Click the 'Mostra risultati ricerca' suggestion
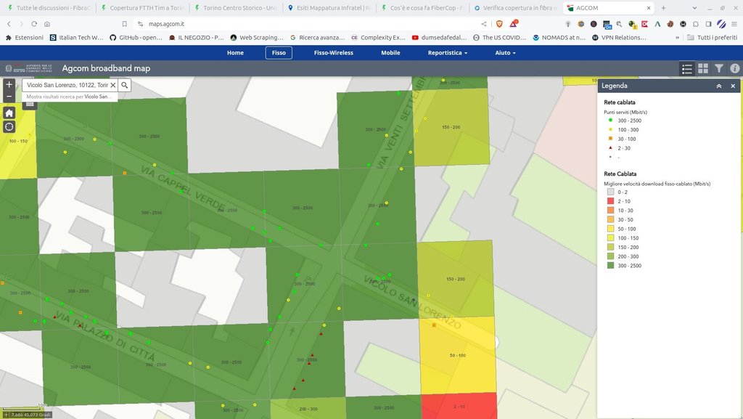The image size is (743, 419). [69, 96]
